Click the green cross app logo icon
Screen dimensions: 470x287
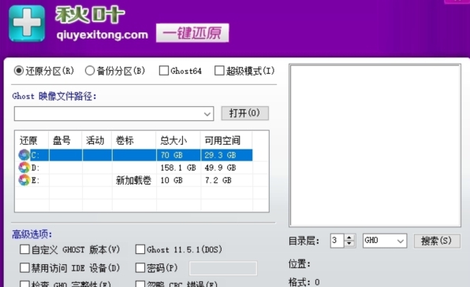pos(27,23)
